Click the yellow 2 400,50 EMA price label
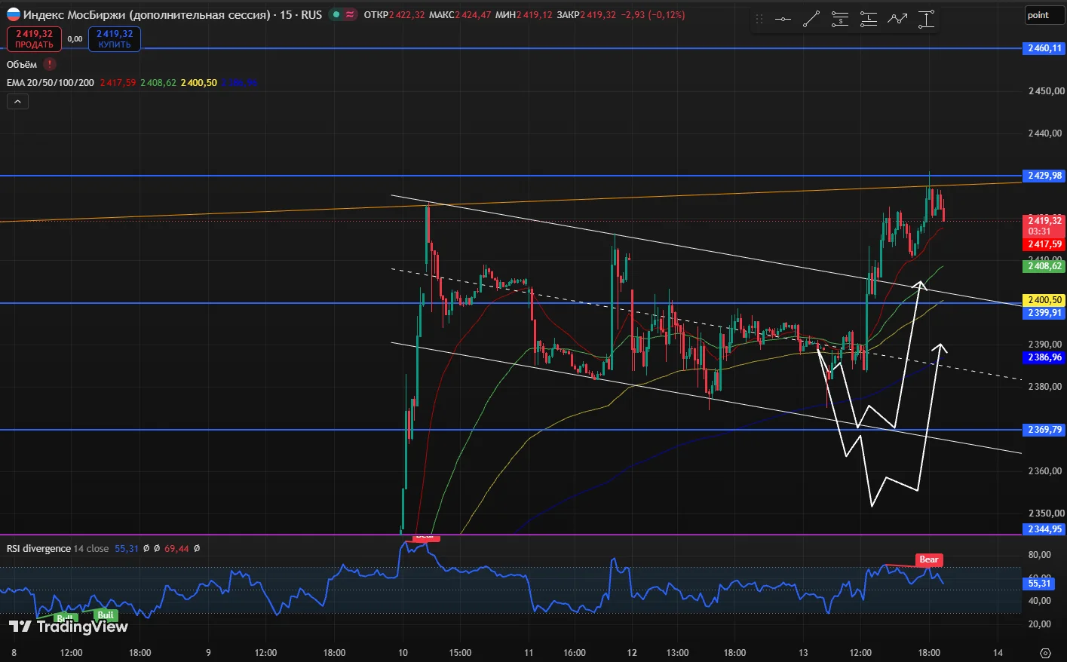Viewport: 1067px width, 662px height. click(x=1044, y=300)
